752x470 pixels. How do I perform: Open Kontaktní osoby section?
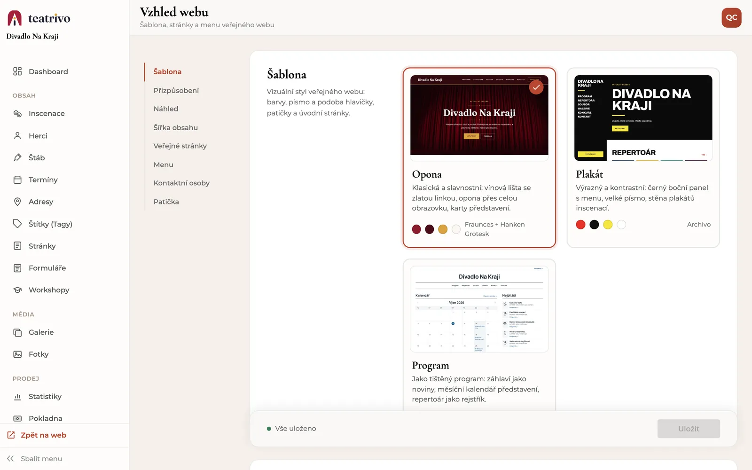(181, 183)
